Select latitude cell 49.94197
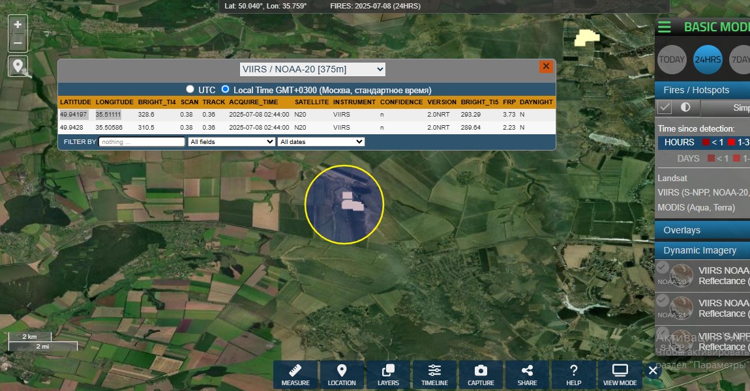This screenshot has width=750, height=391. tap(73, 115)
